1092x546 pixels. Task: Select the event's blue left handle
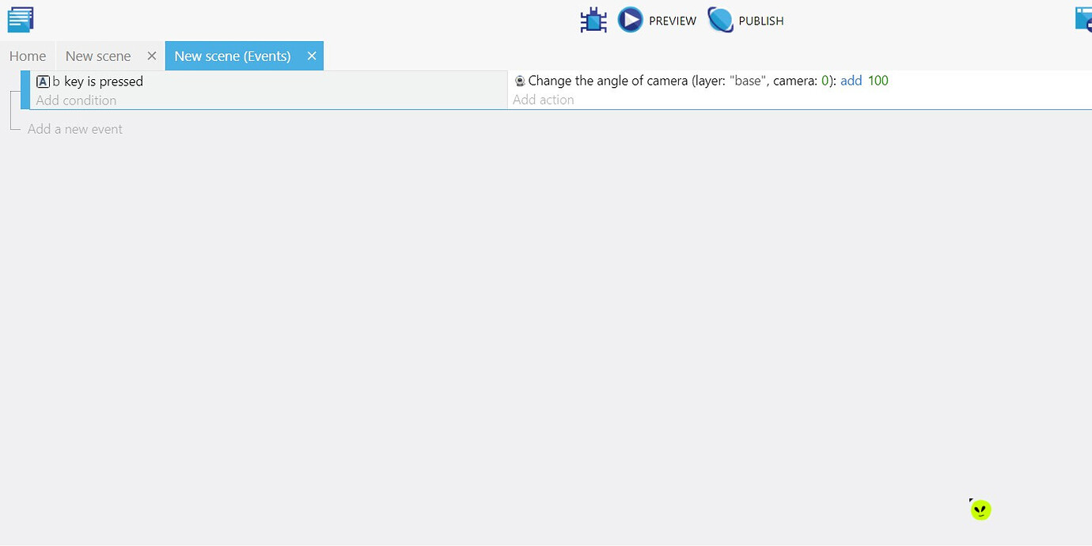point(25,90)
